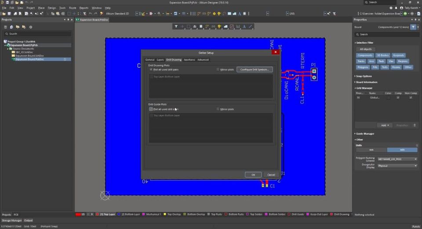Open the General tab in Gerber Setup
This screenshot has width=422, height=229.
(150, 59)
